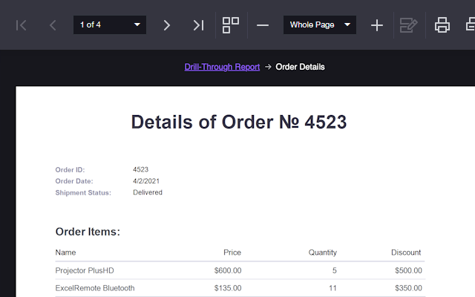Zoom in with the plus button
The image size is (475, 297).
tap(377, 25)
